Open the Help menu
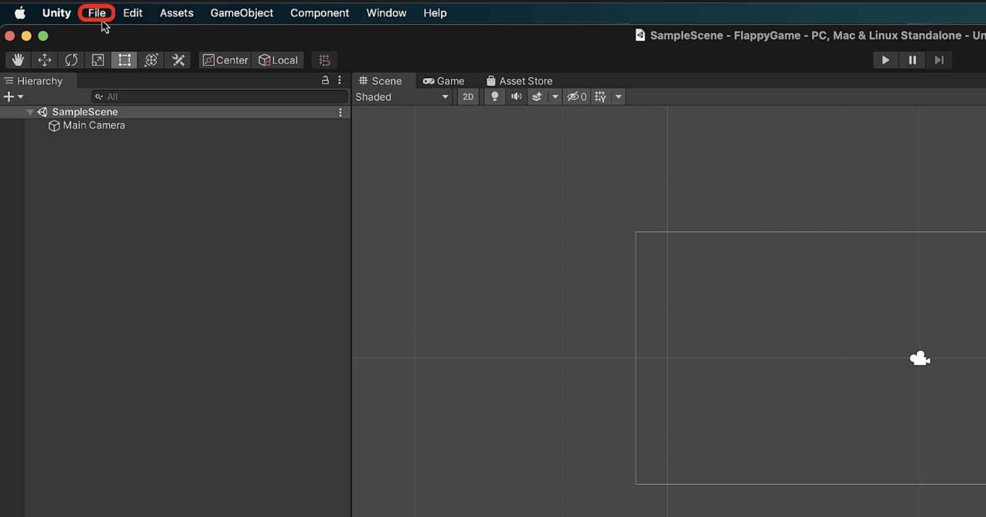 (435, 12)
